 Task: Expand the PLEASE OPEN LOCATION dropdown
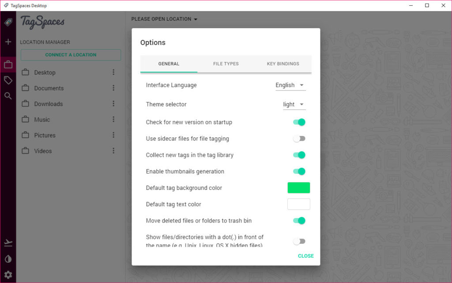tap(164, 19)
